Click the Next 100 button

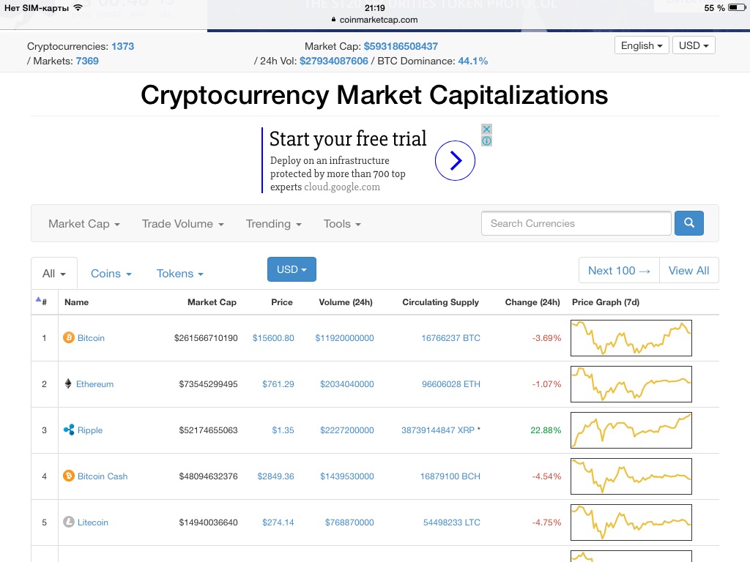point(619,271)
